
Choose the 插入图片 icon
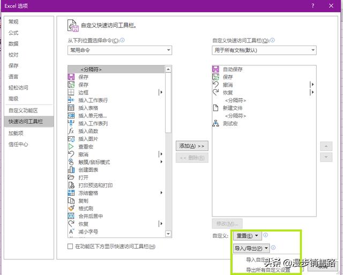[71, 139]
